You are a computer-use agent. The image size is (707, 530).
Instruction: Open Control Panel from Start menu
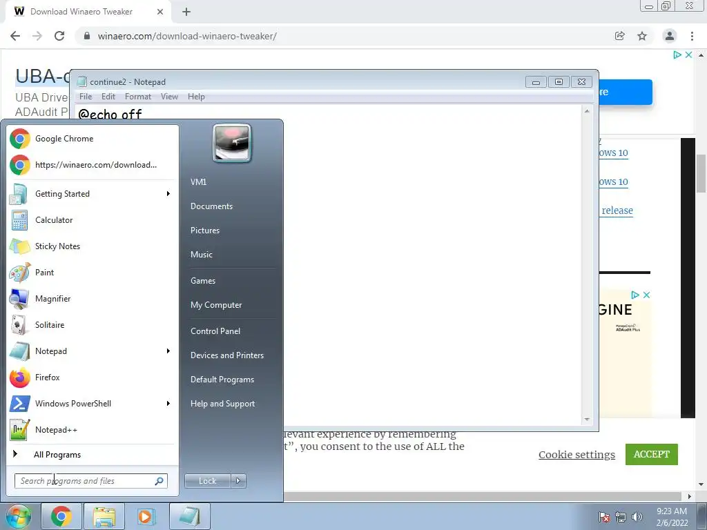click(x=215, y=331)
